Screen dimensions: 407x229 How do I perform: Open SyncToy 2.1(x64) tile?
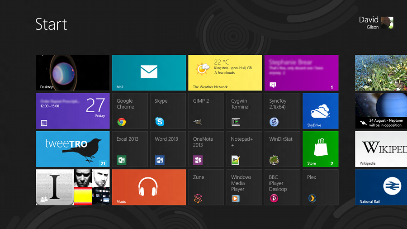pyautogui.click(x=282, y=111)
